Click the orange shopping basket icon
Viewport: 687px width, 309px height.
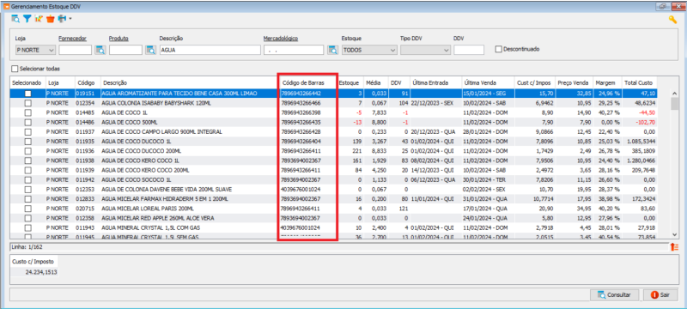[x=51, y=19]
